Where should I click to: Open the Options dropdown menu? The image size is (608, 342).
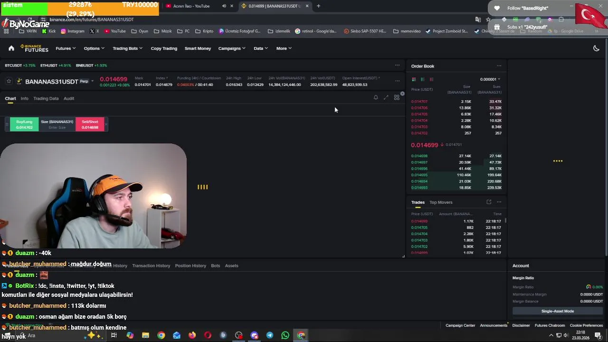point(94,48)
